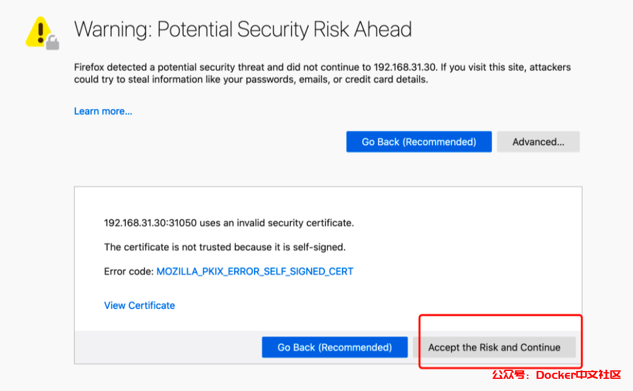Accept the Risk and Continue
633x391 pixels.
(494, 347)
